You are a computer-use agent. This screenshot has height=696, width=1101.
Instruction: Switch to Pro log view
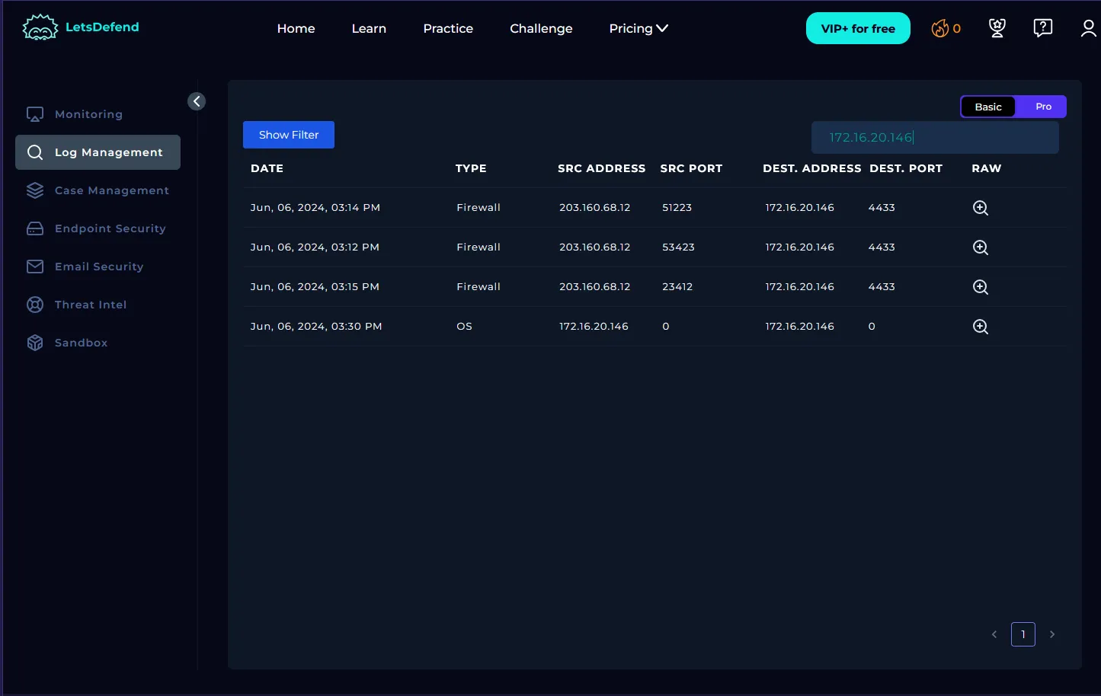pos(1043,107)
